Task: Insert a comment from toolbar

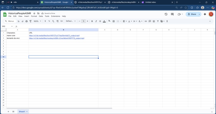Action: 150,21
